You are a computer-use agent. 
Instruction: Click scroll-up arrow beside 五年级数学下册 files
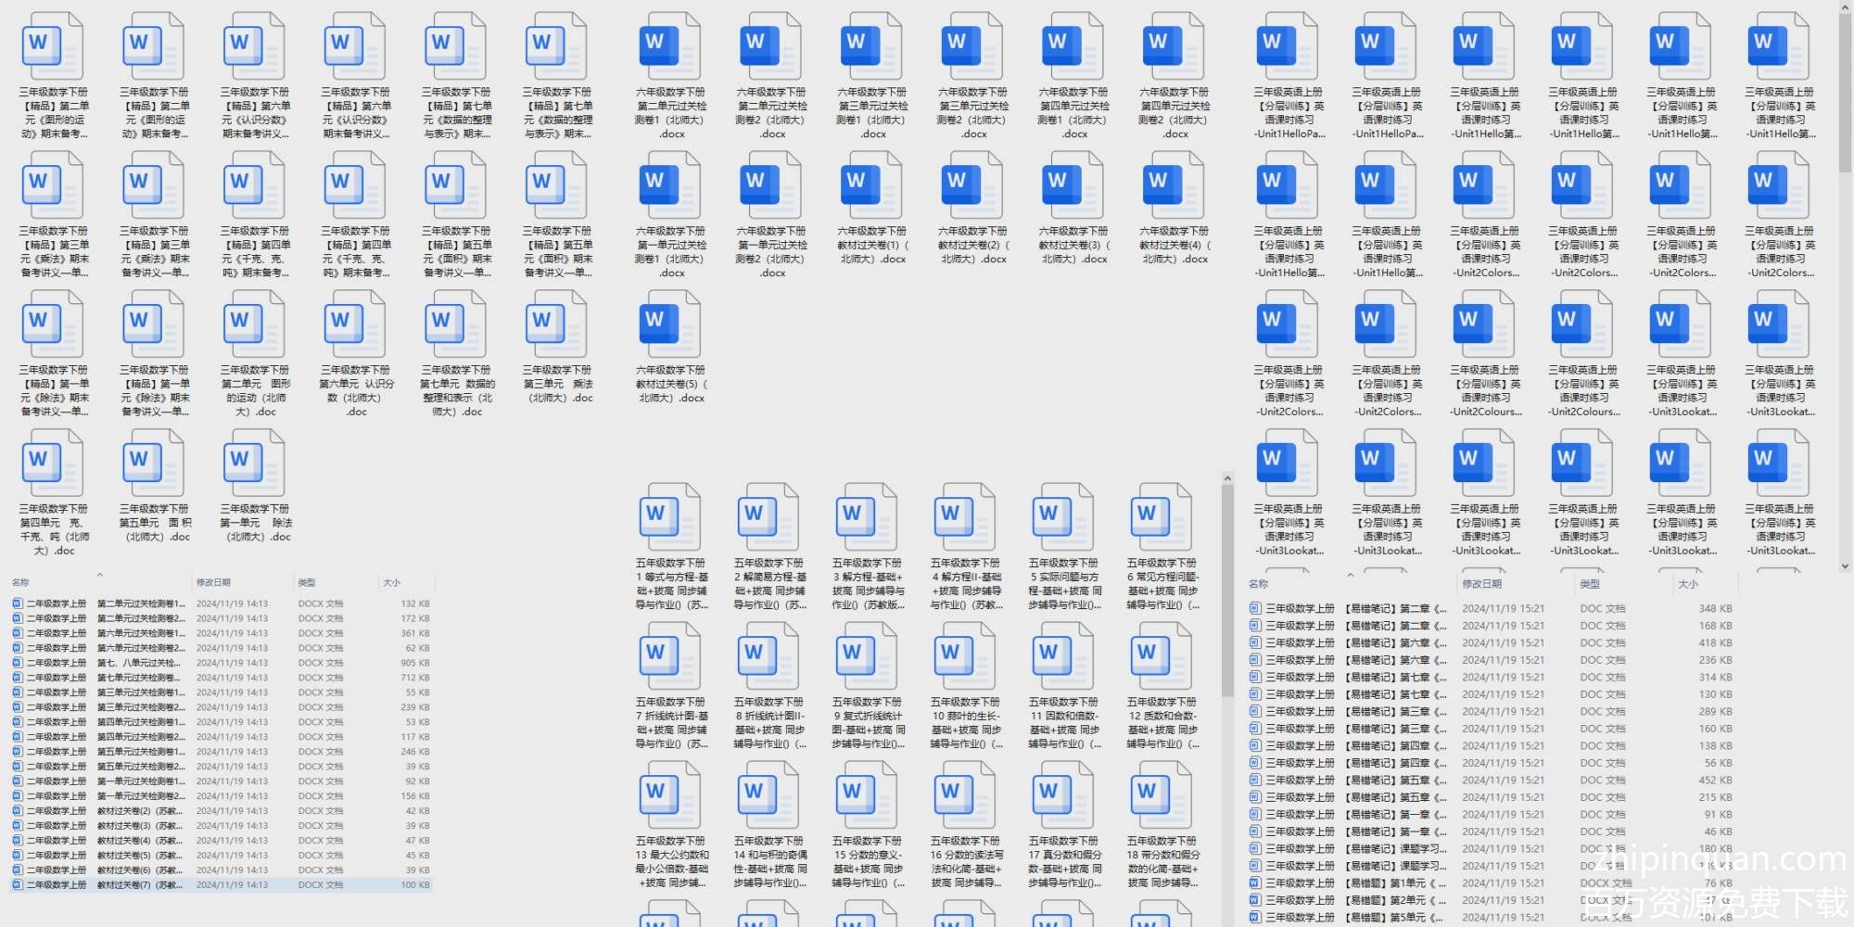coord(1227,479)
